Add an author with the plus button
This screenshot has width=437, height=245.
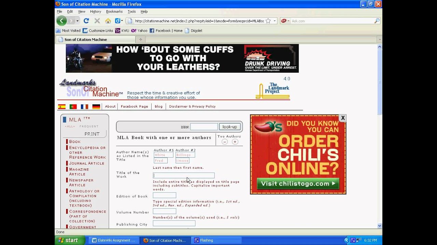pos(235,142)
